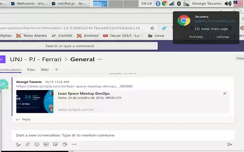Screen dimensions: 244x152
Task: Click the Sexta, 26 de outubro event date text
Action: tap(90, 98)
